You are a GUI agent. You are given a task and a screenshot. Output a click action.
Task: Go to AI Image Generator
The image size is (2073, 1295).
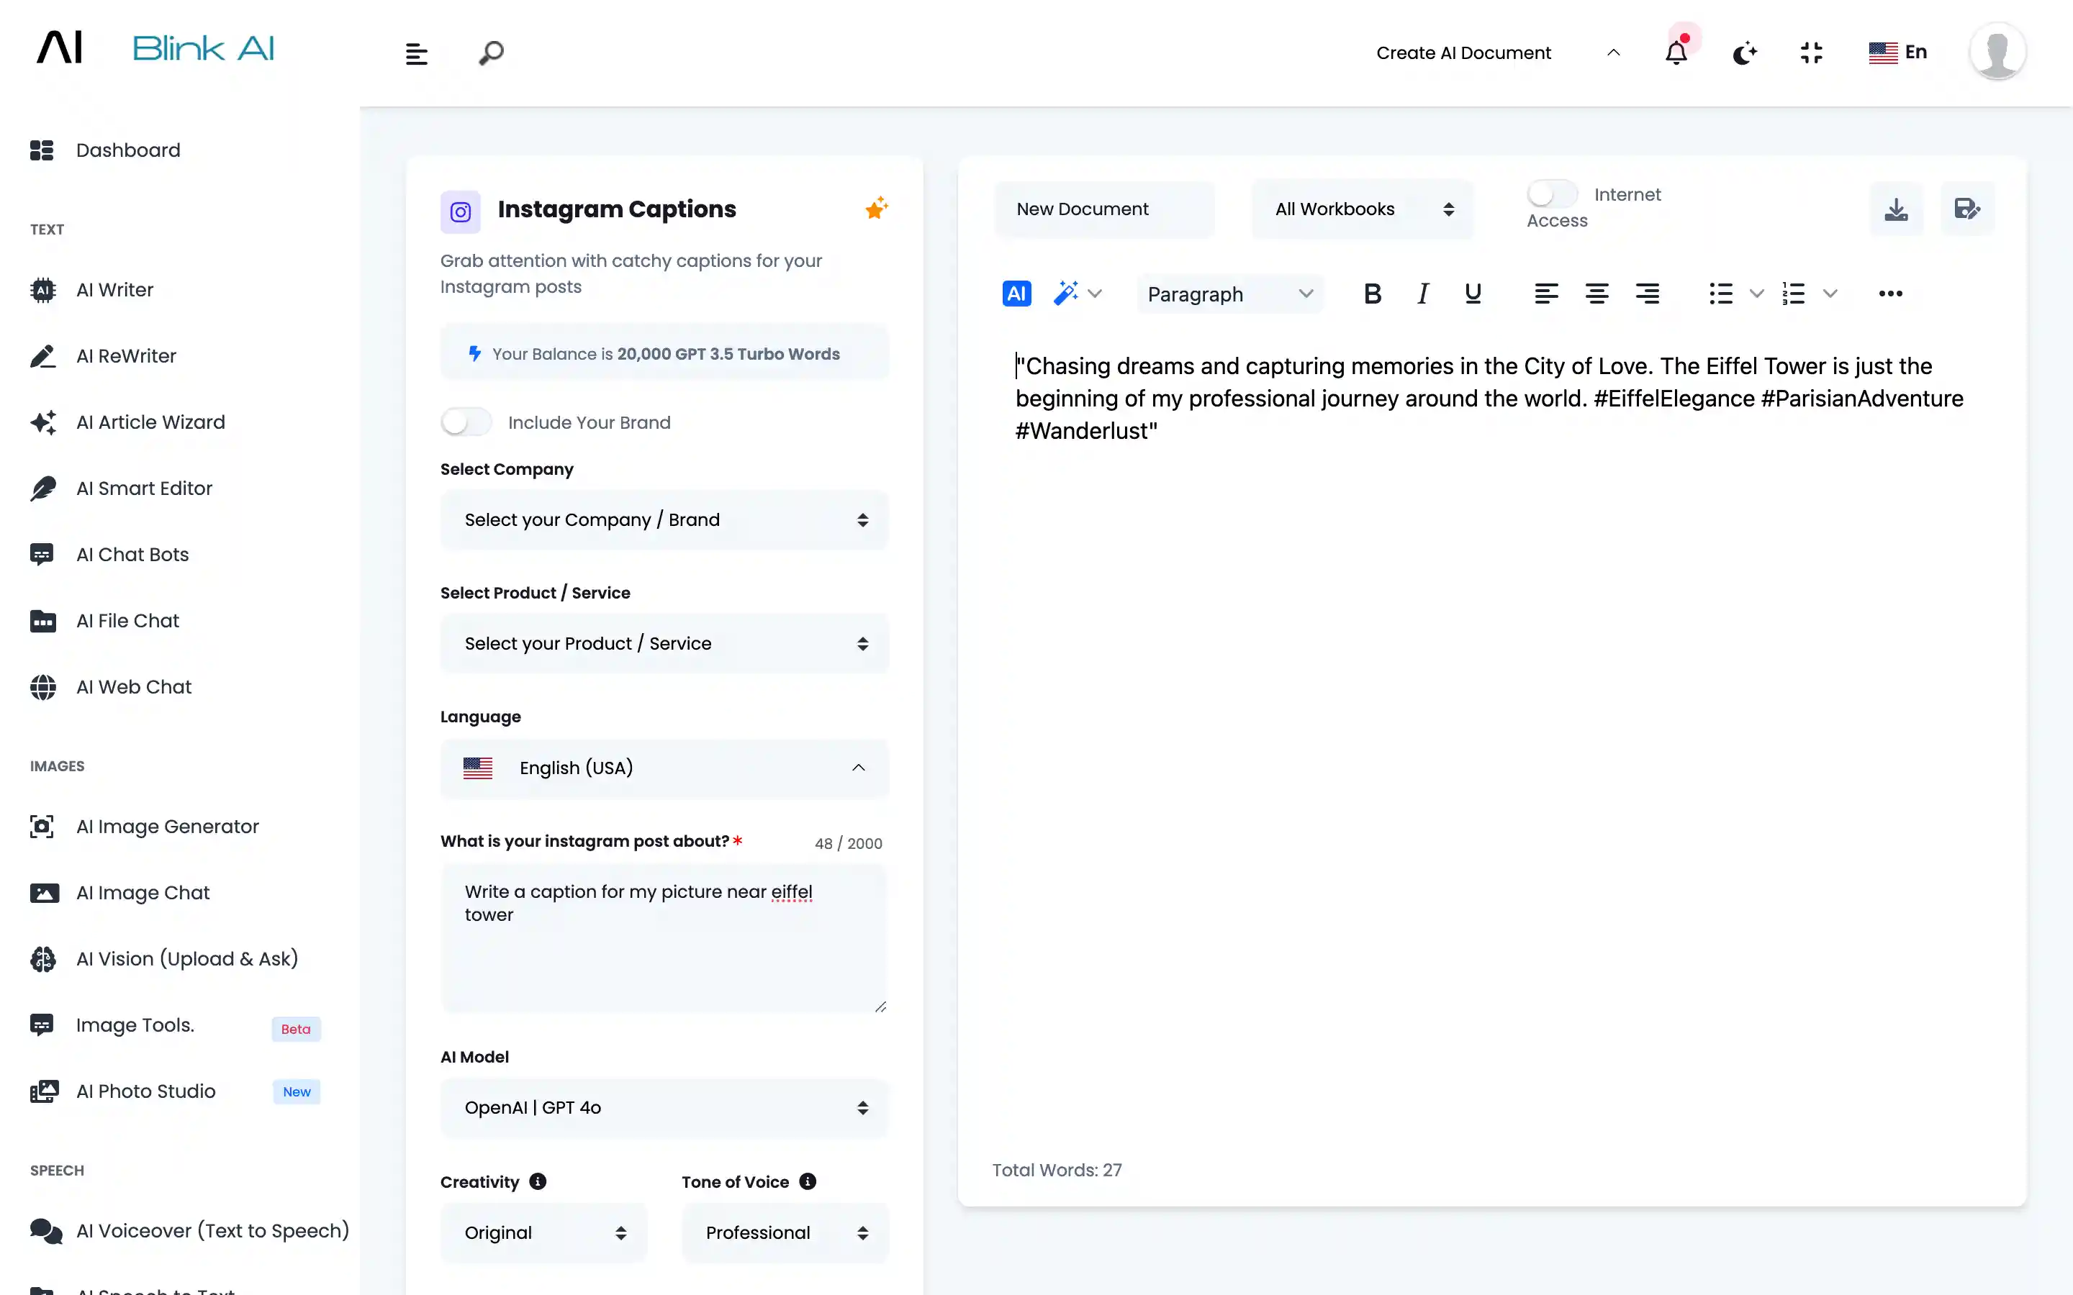tap(167, 827)
